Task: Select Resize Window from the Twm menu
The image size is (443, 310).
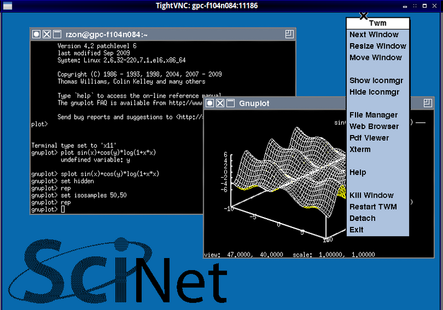Action: click(x=378, y=46)
